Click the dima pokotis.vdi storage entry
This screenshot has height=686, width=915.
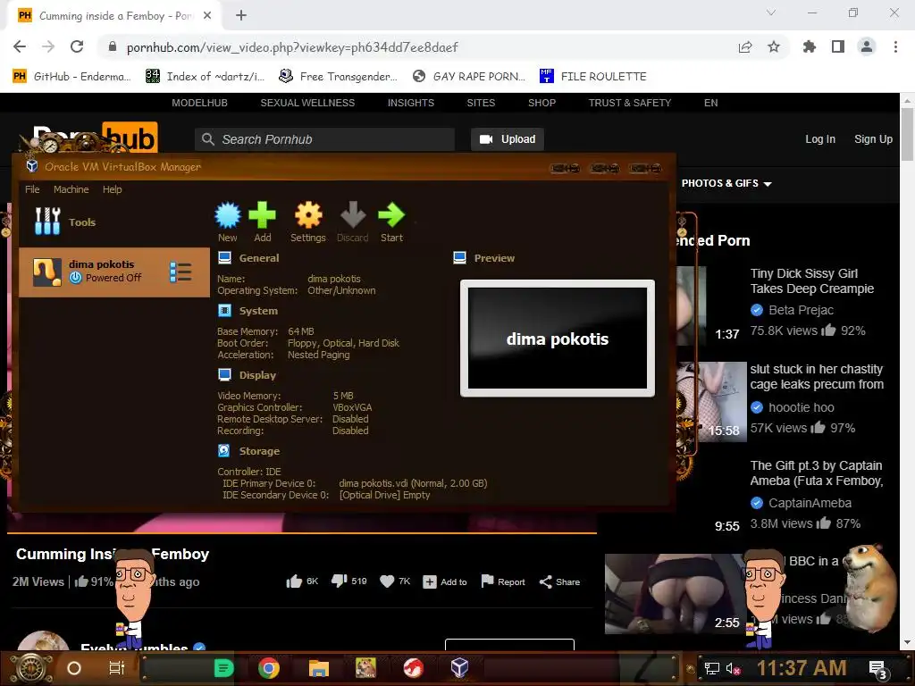coord(413,483)
